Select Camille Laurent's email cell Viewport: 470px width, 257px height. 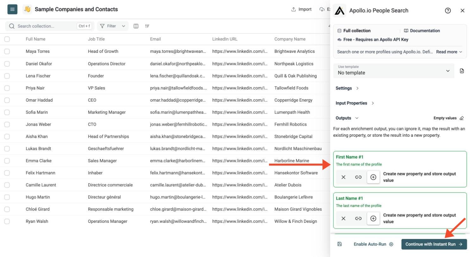(179, 185)
